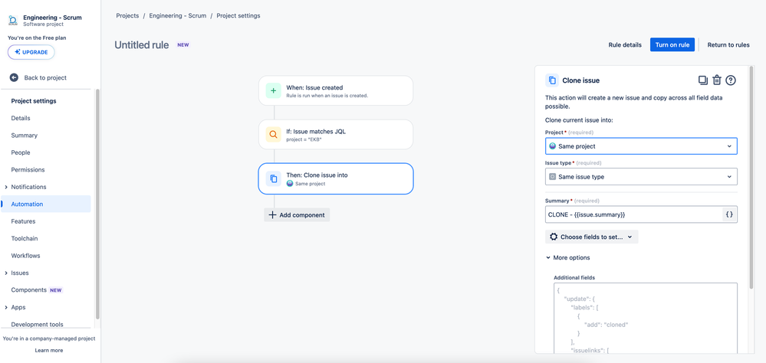Insert smart value with braces icon
The image size is (766, 363).
pyautogui.click(x=729, y=214)
